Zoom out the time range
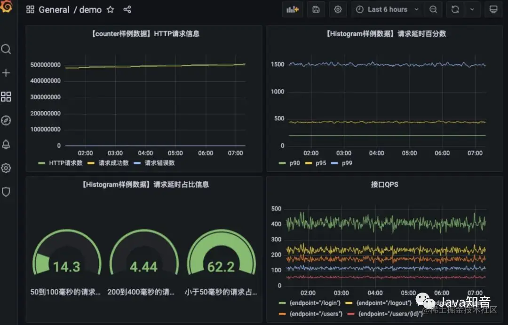This screenshot has width=508, height=325. click(433, 9)
